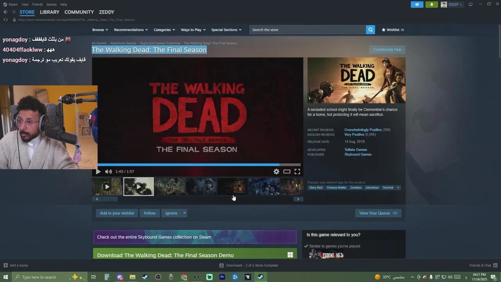Select the first trailer thumbnail
The height and width of the screenshot is (282, 501).
coord(107,186)
